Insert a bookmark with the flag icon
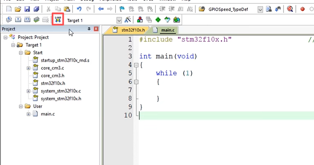The width and height of the screenshot is (314, 165). click(122, 9)
